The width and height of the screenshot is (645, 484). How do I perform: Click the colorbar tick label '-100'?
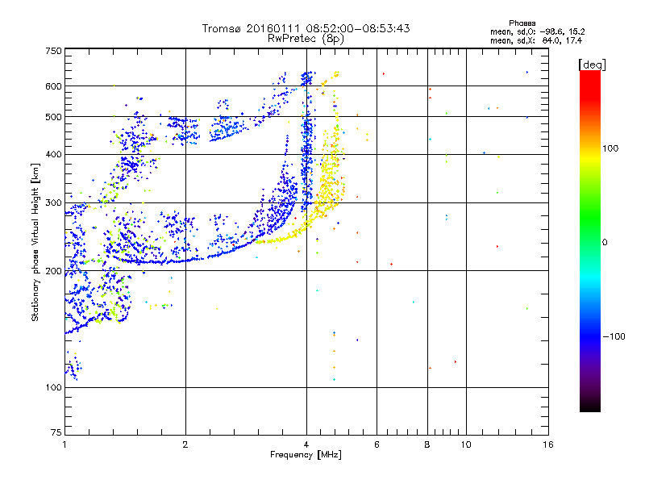click(x=614, y=336)
